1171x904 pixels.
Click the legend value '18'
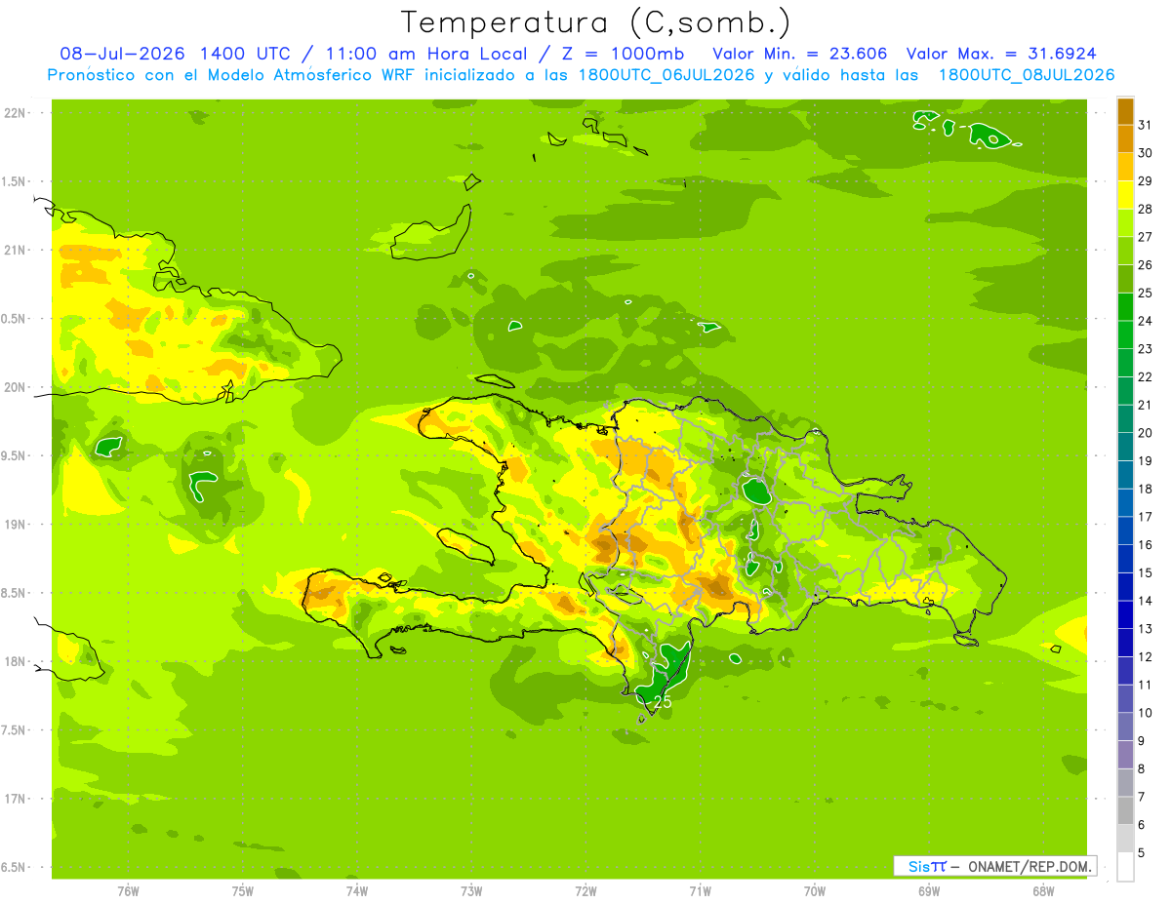coord(1146,489)
